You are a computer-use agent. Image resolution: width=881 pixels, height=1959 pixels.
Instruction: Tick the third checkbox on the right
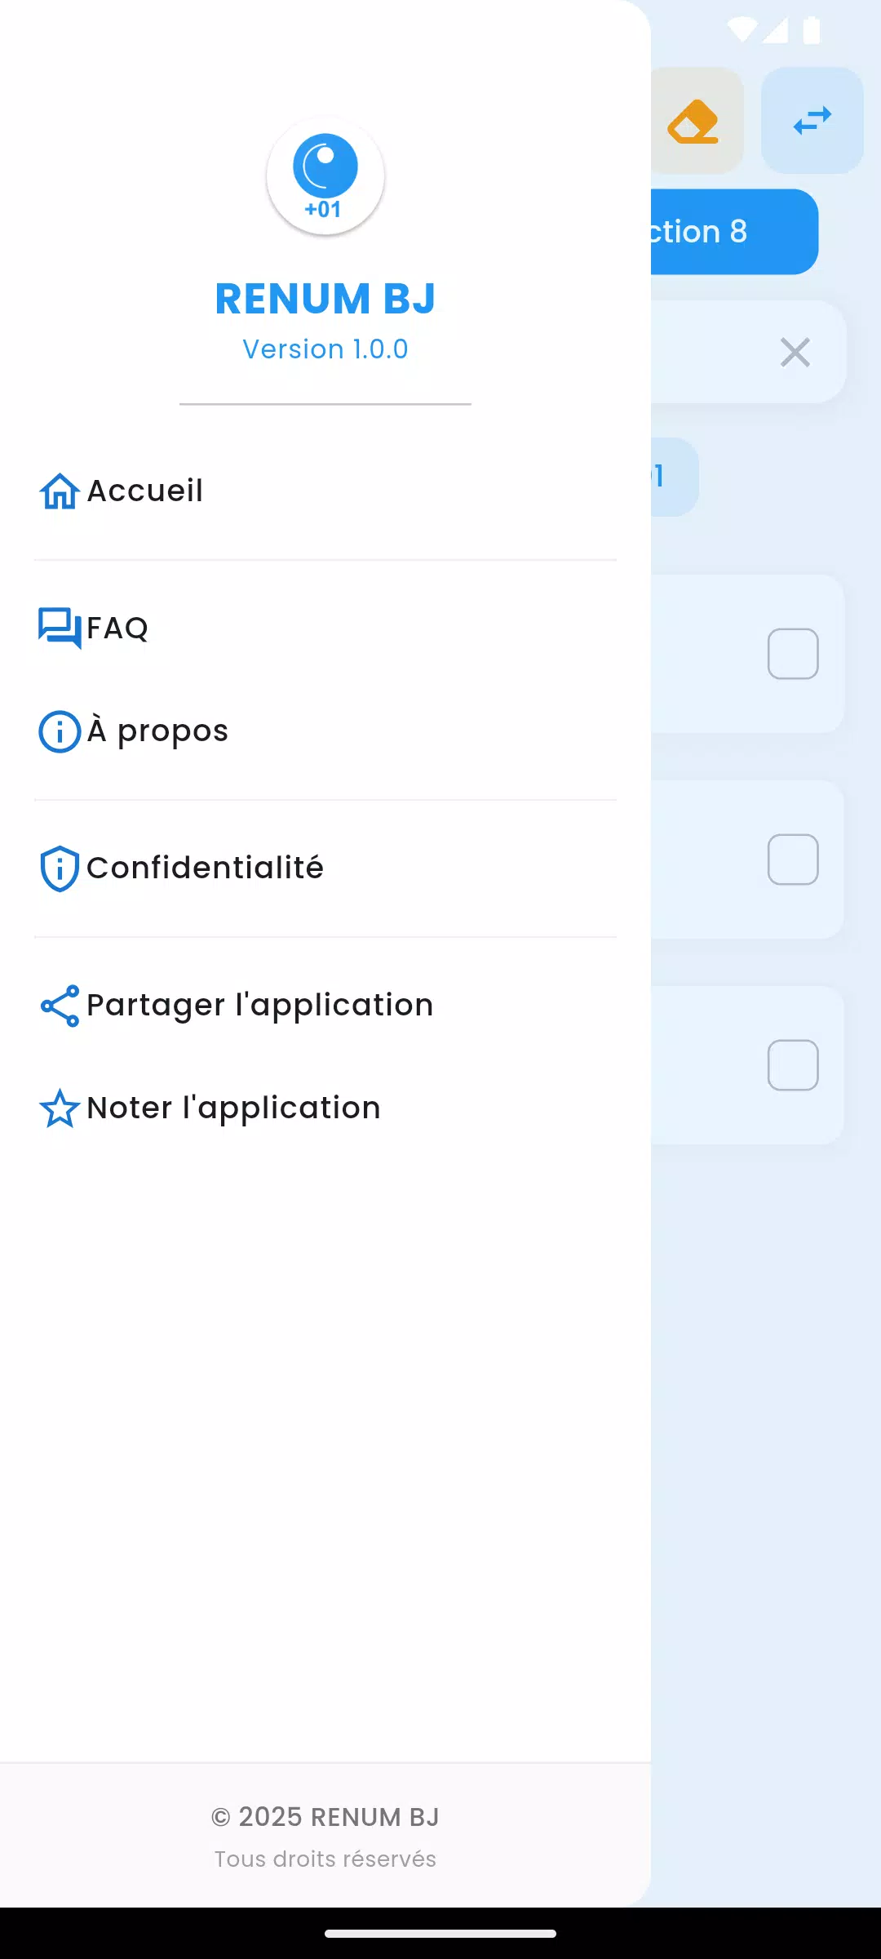pos(793,1065)
